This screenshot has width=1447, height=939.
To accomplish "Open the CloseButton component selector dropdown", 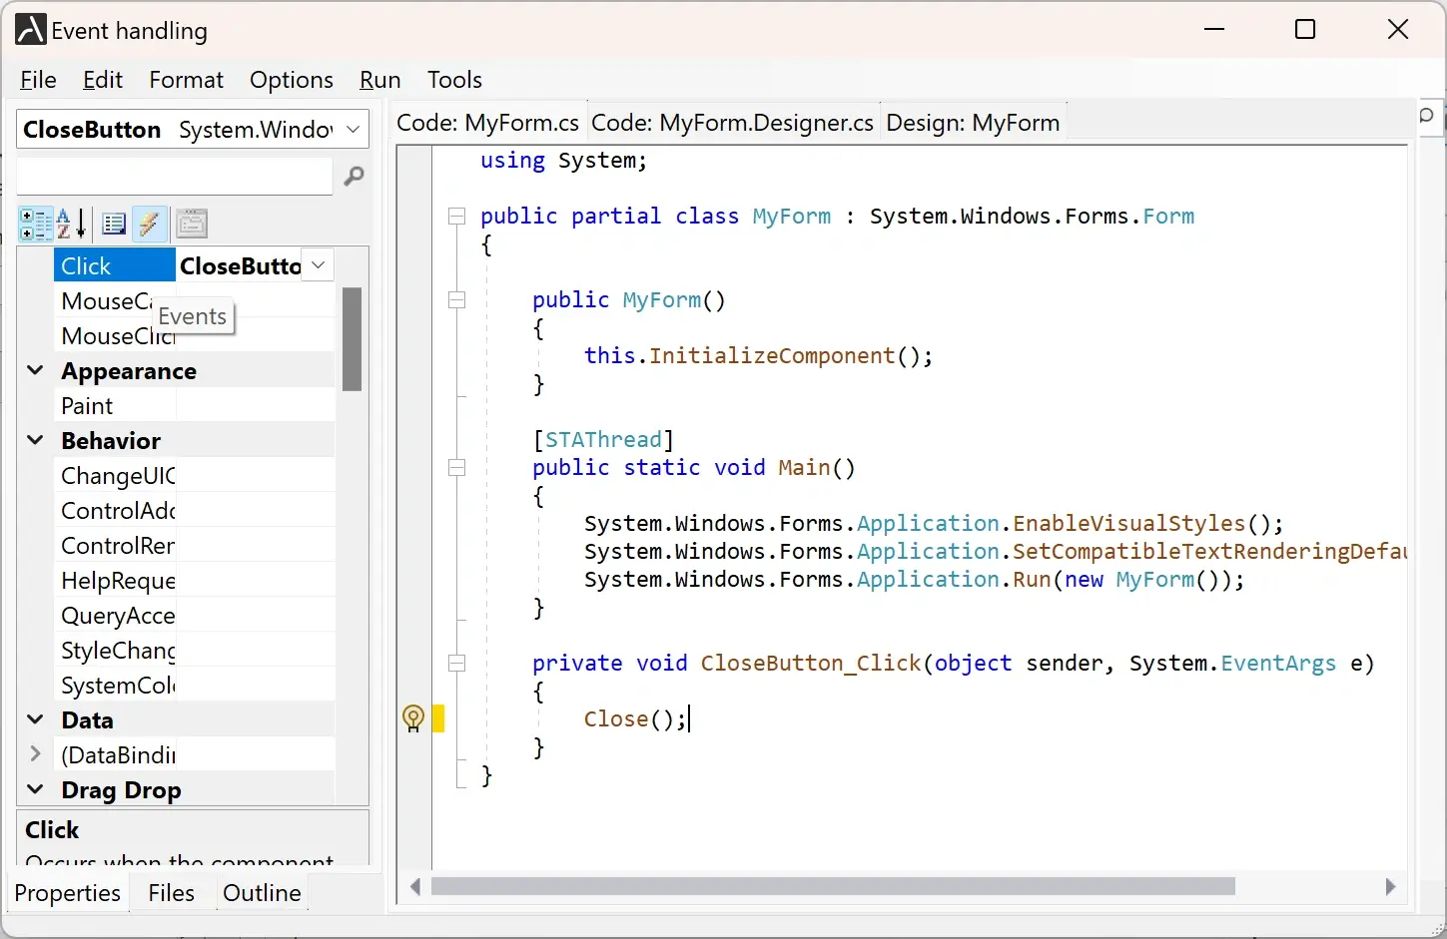I will pyautogui.click(x=353, y=130).
